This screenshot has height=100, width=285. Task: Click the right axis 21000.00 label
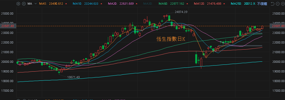(278, 52)
